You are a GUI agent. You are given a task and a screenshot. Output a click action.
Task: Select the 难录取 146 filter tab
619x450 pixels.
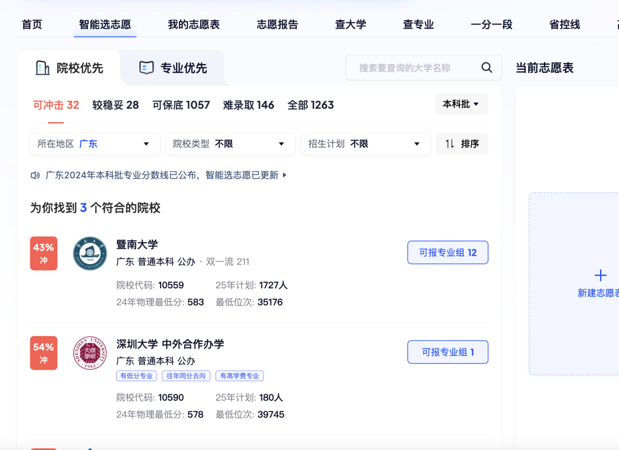point(249,105)
